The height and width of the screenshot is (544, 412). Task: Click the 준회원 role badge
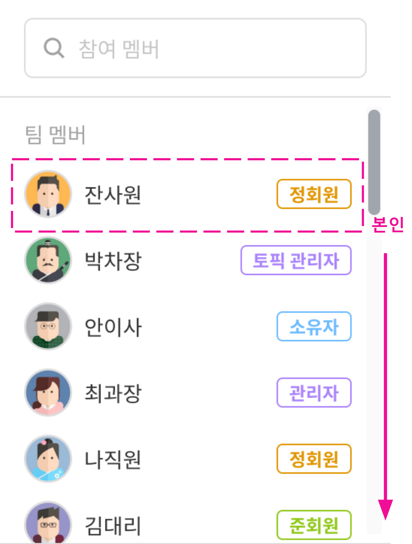314,525
